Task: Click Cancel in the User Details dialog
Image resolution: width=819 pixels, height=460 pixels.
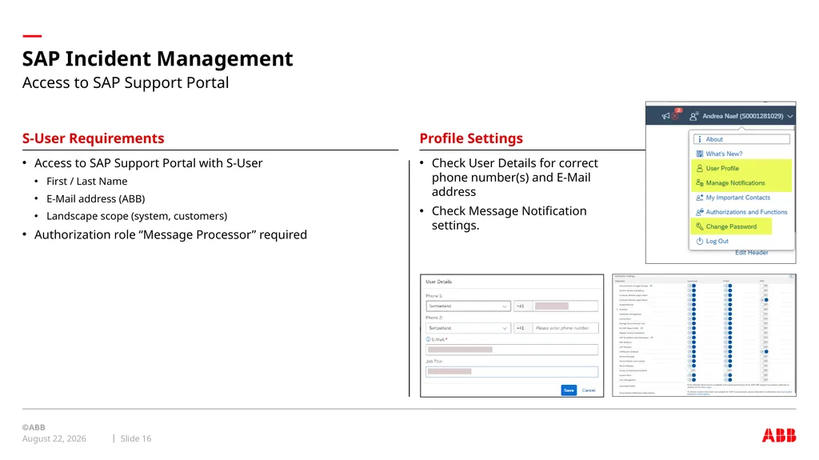Action: pos(589,390)
